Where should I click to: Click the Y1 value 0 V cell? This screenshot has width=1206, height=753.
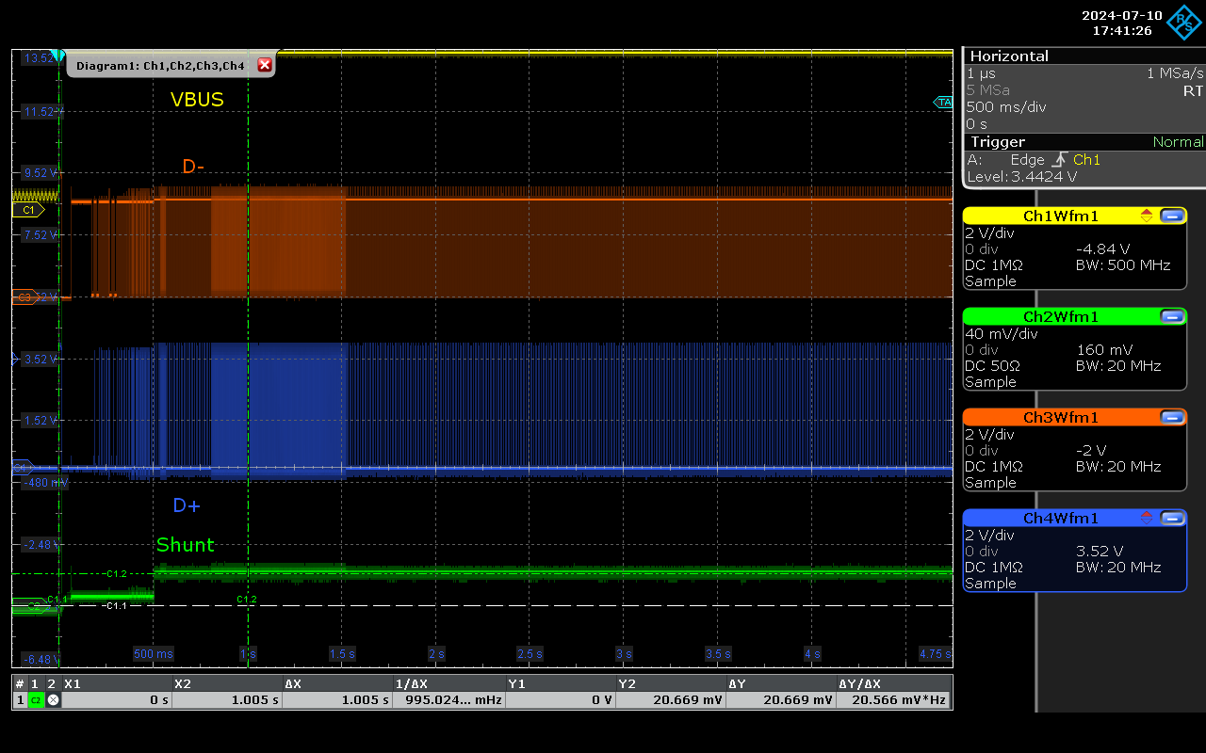(x=559, y=700)
